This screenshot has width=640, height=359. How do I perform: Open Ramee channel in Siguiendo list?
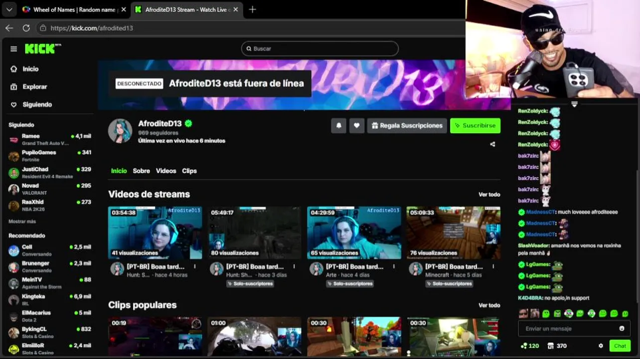pyautogui.click(x=50, y=140)
